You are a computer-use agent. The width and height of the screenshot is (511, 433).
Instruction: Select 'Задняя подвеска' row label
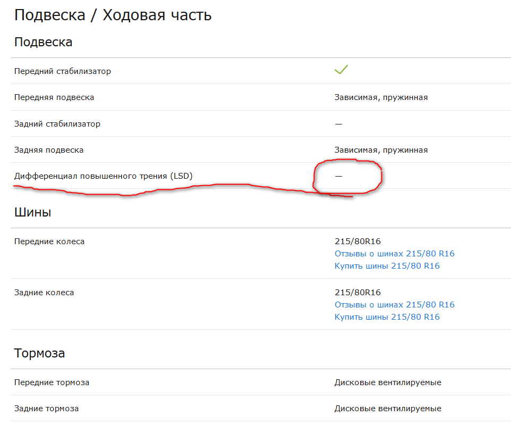[49, 150]
